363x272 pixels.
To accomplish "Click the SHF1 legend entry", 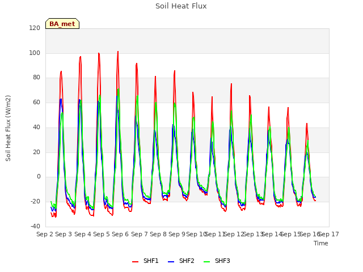I will (x=145, y=261).
